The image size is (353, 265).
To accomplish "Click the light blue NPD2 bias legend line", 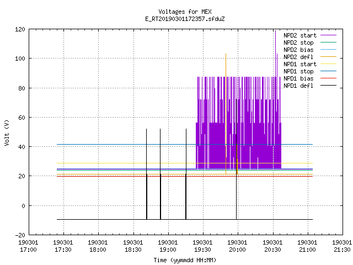I will click(x=328, y=49).
